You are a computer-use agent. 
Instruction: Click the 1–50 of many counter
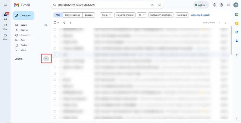tap(209, 22)
